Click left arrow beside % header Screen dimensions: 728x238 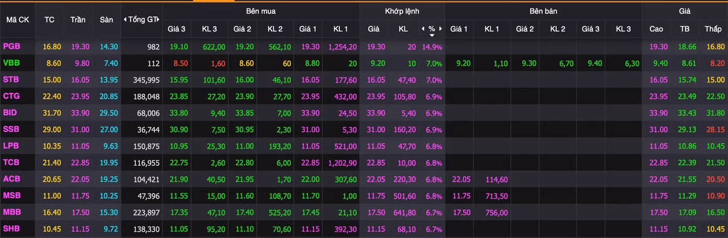423,29
